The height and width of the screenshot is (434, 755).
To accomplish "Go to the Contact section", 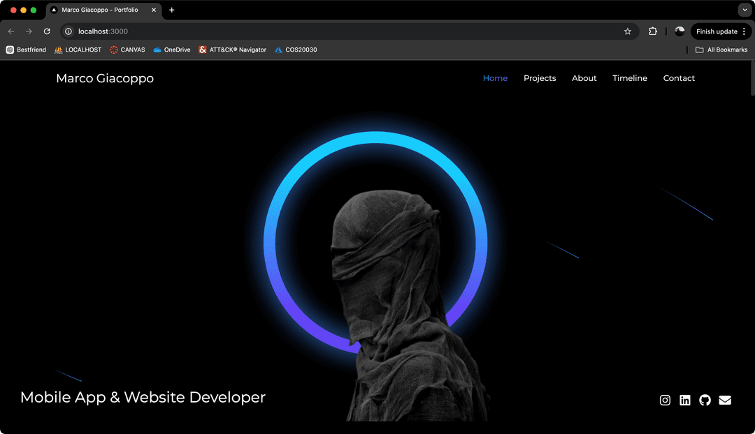I will point(679,78).
